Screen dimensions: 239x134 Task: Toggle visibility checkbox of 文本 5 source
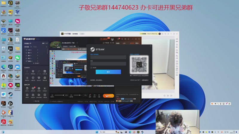click(26, 50)
